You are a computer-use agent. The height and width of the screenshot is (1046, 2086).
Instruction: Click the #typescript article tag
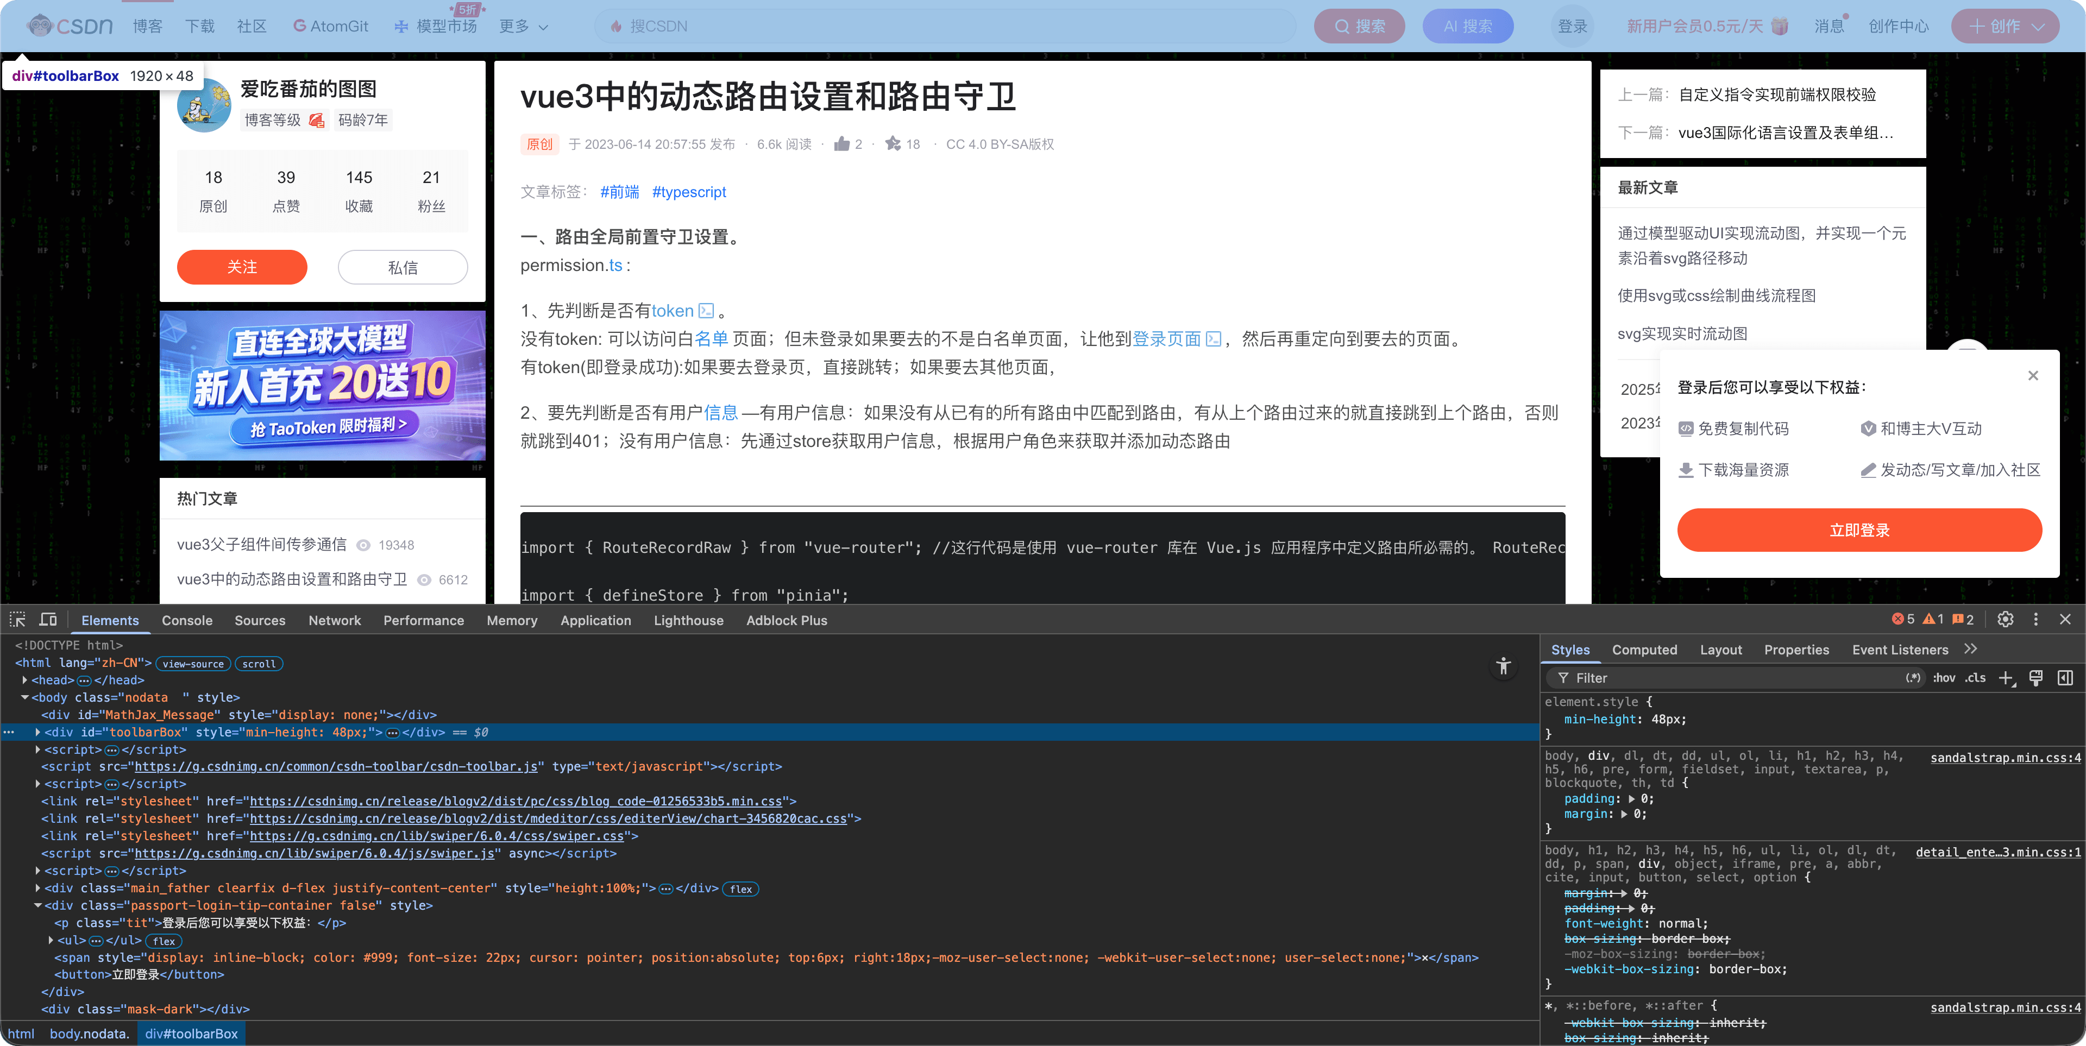coord(689,192)
